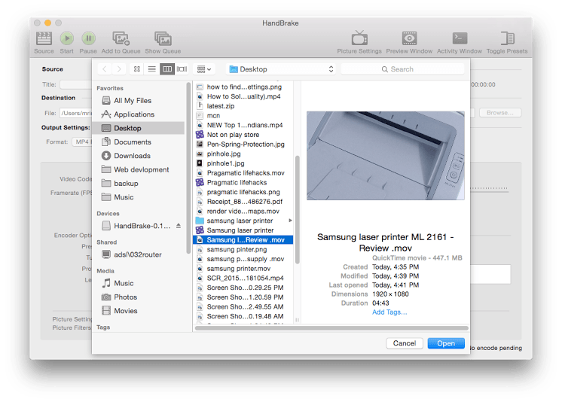Select Desktop in Favorites sidebar
The height and width of the screenshot is (402, 562).
(x=139, y=128)
